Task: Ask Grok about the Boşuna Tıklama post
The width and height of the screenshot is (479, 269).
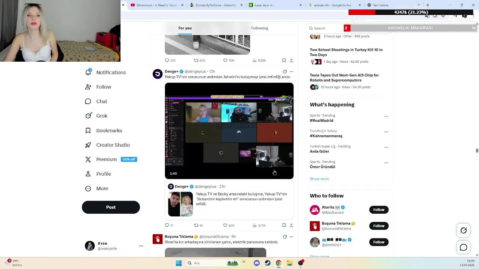Action: tap(285, 236)
